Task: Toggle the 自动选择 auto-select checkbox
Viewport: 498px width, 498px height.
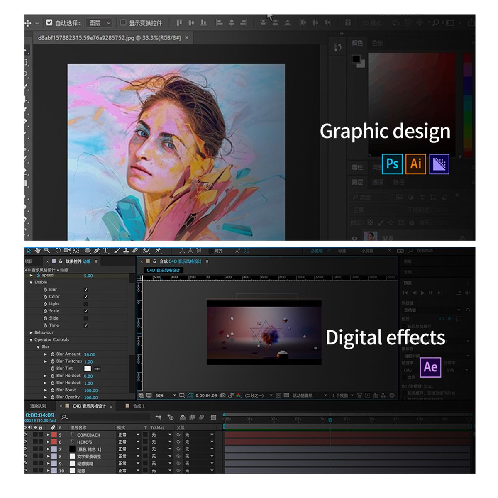Action: (49, 22)
